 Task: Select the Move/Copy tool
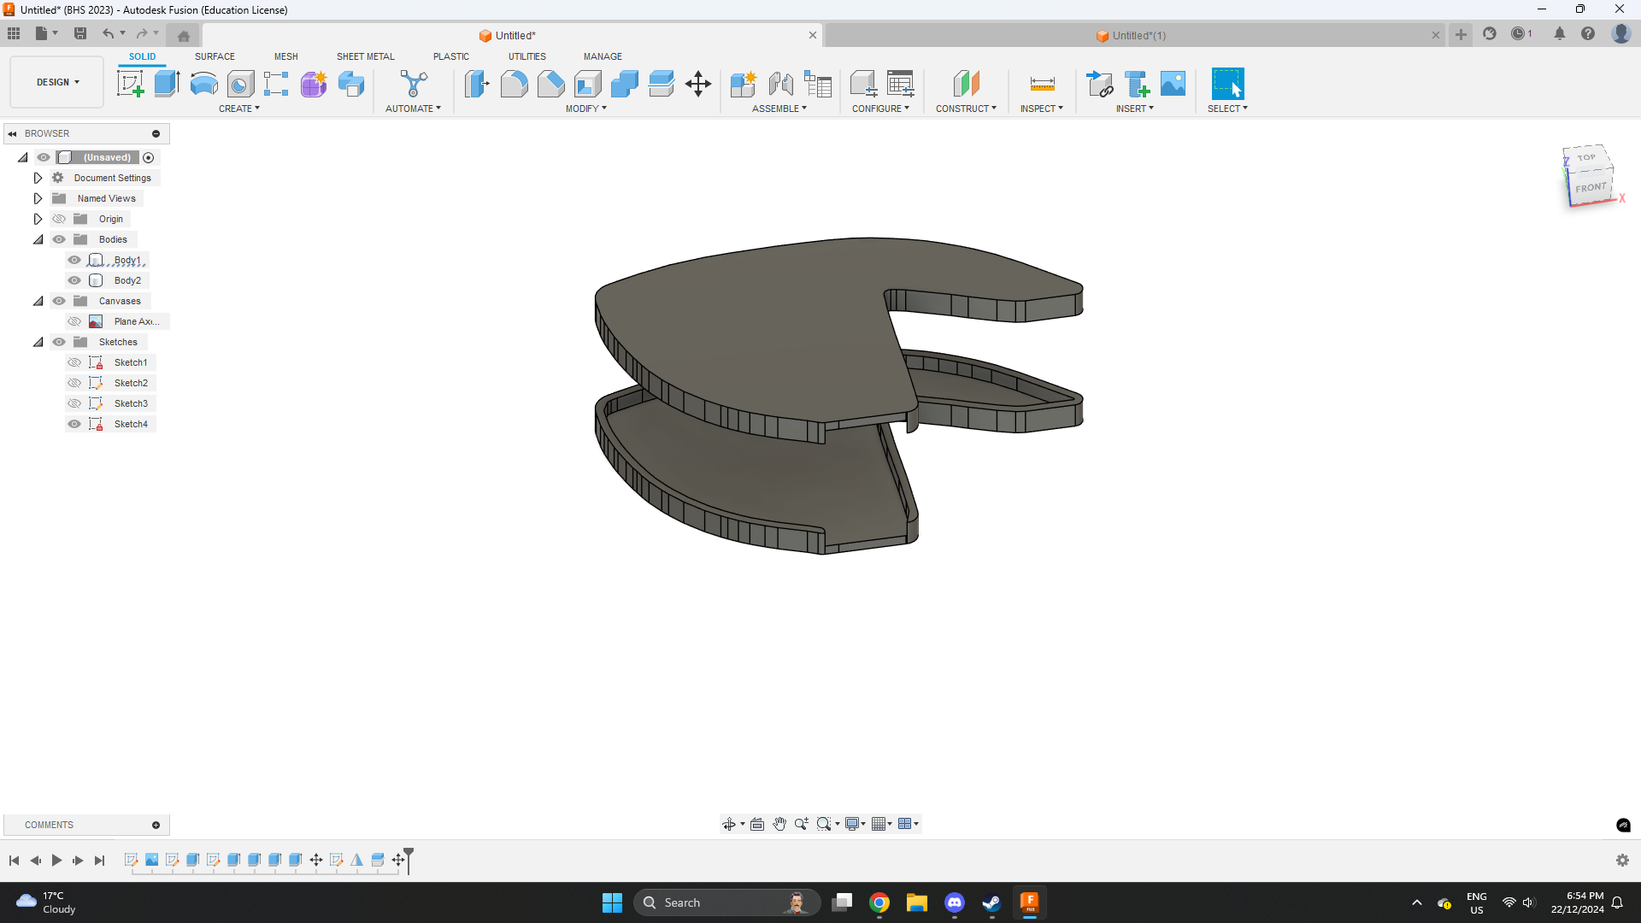pyautogui.click(x=698, y=84)
